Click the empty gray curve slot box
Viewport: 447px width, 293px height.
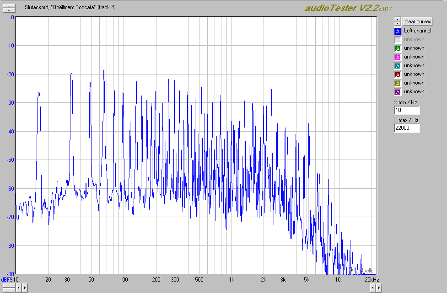point(397,40)
